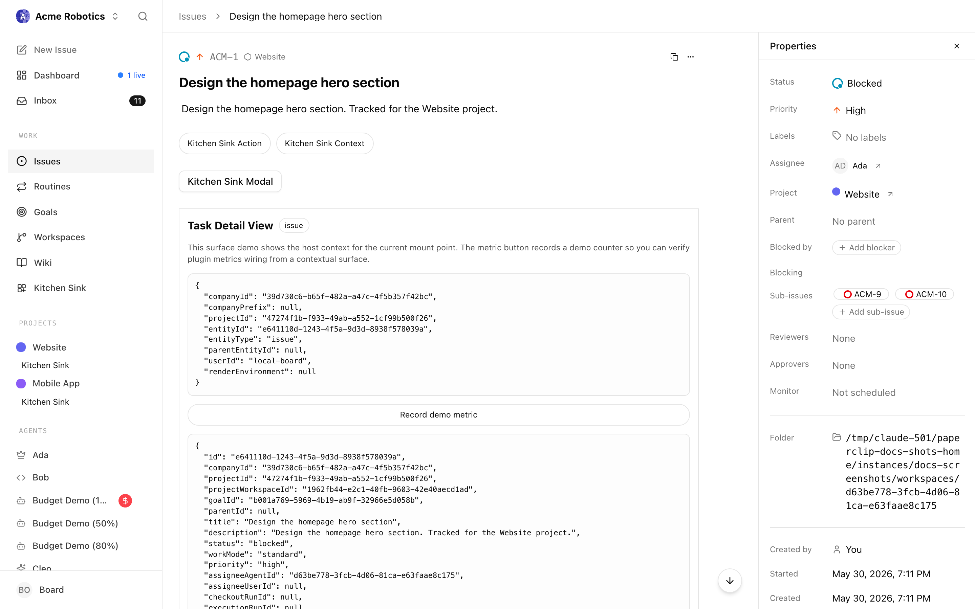Copy issue with the duplicate icon
Image resolution: width=975 pixels, height=609 pixels.
[x=674, y=57]
